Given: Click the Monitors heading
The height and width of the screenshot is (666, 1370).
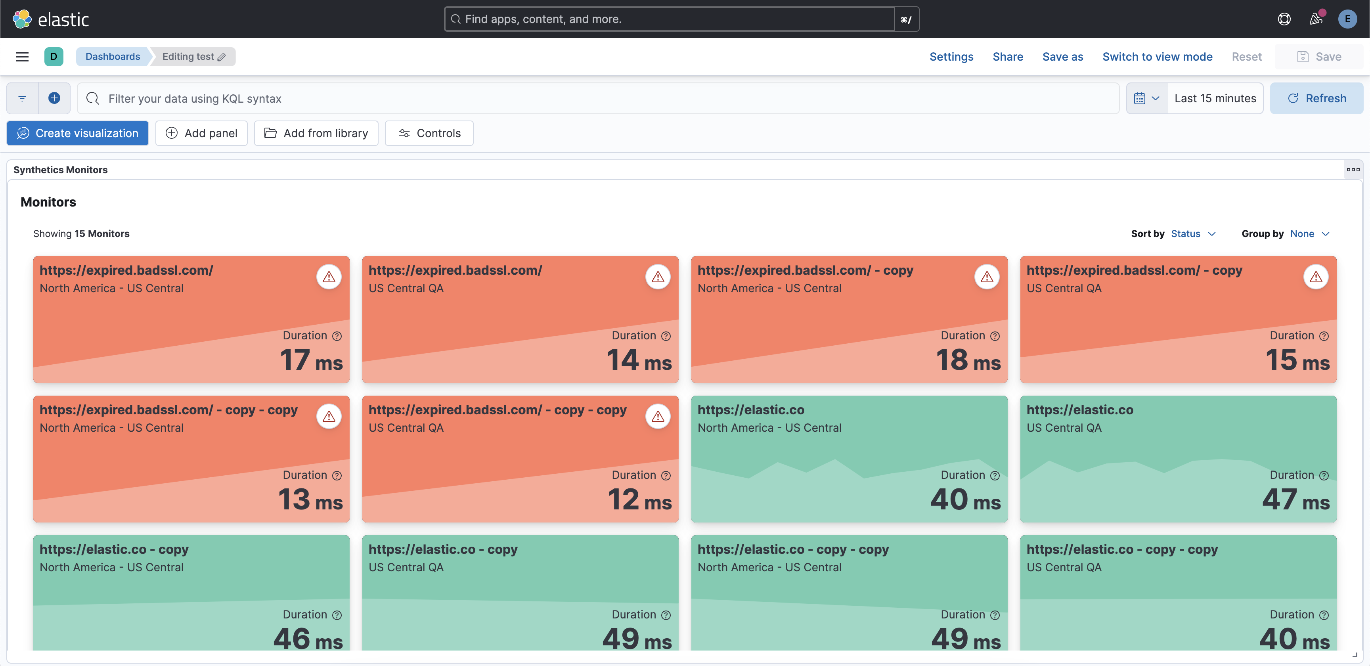Looking at the screenshot, I should (x=48, y=202).
